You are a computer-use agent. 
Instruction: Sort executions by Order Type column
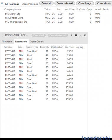tap(32, 47)
